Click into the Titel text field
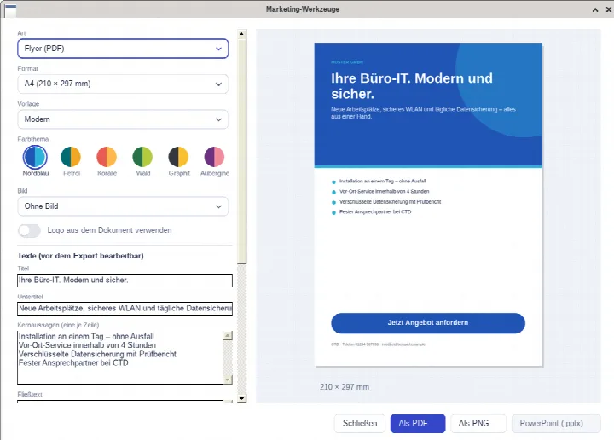 click(x=125, y=281)
